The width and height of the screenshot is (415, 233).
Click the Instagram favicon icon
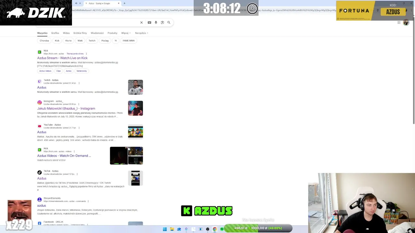pyautogui.click(x=40, y=103)
